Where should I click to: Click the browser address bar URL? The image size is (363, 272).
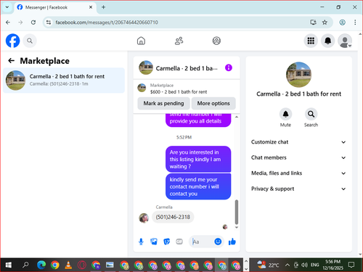(x=107, y=22)
